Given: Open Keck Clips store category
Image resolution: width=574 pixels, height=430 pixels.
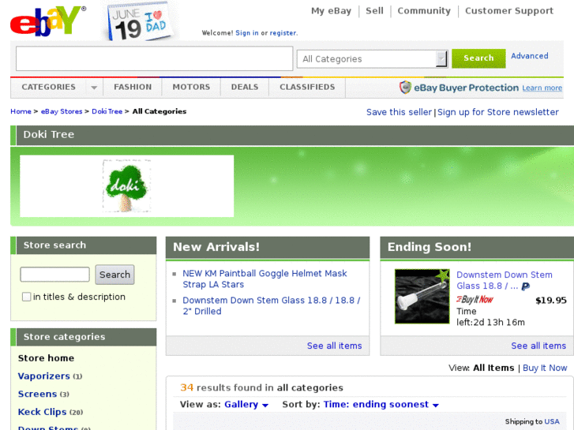Looking at the screenshot, I should pos(43,412).
